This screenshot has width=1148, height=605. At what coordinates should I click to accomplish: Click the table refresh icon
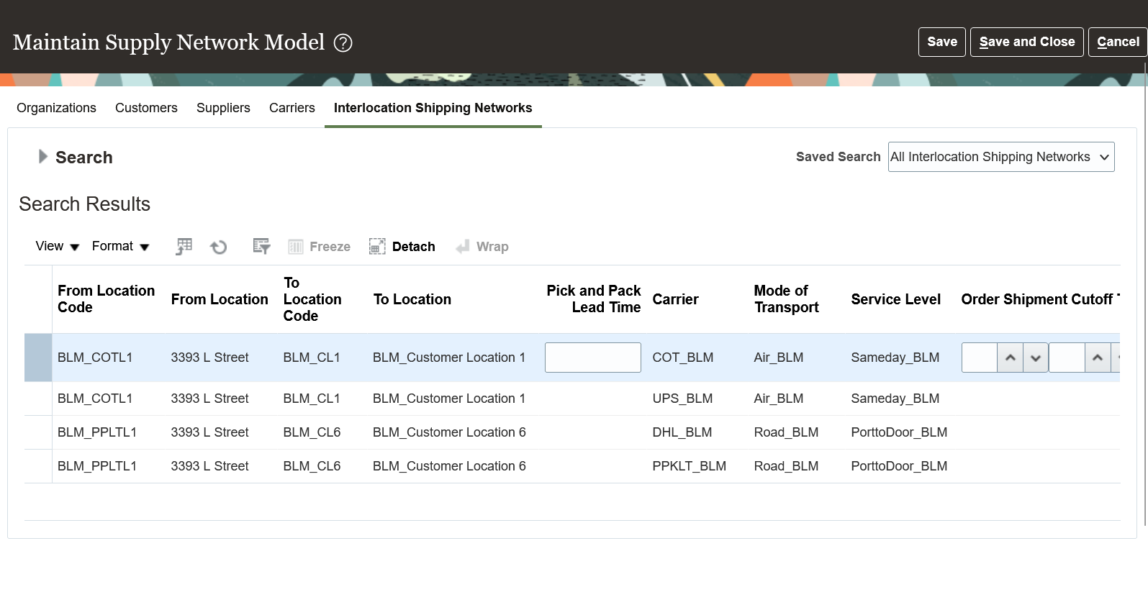[219, 247]
